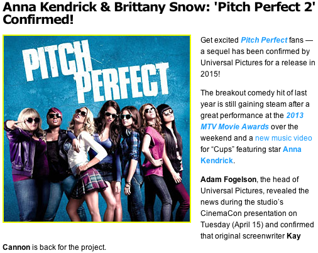Image resolution: width=318 pixels, height=253 pixels.
Task: Follow the "MTV Movie Awards" link
Action: pyautogui.click(x=234, y=127)
